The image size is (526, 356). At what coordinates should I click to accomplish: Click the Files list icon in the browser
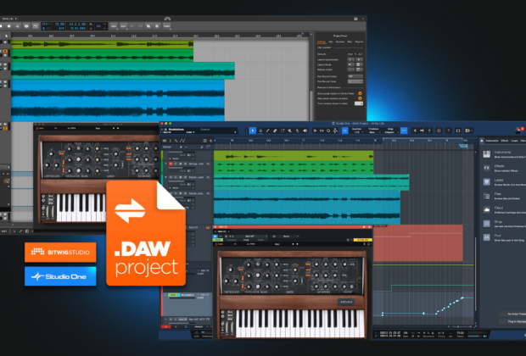click(x=487, y=196)
